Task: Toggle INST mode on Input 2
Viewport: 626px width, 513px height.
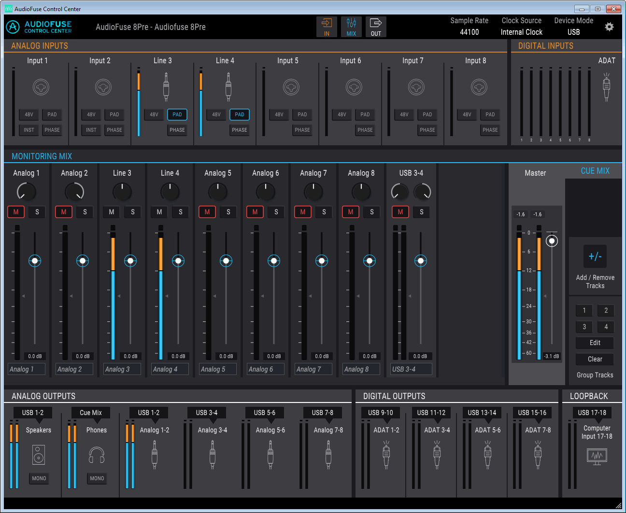Action: pos(91,130)
